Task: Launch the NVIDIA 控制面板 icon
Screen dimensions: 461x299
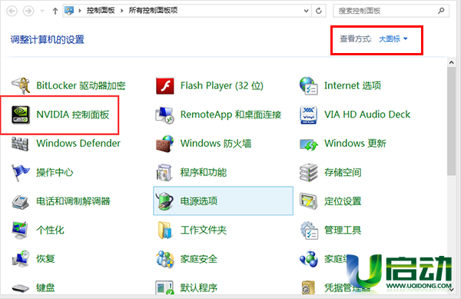Action: pos(21,115)
